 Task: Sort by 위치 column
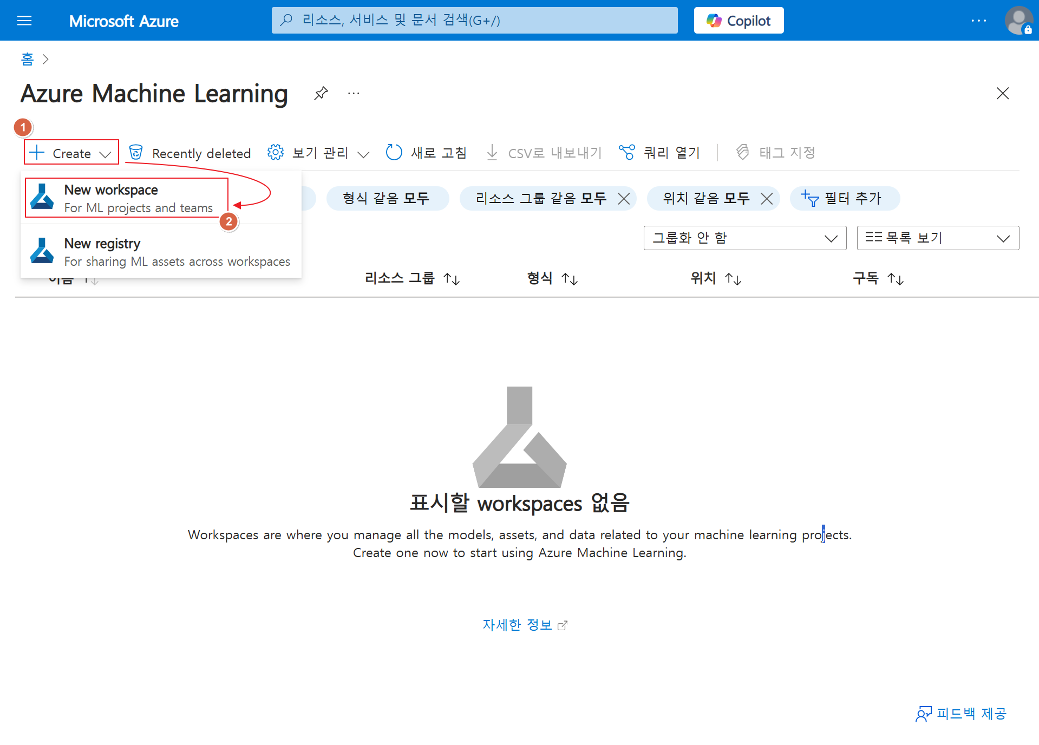click(x=716, y=278)
